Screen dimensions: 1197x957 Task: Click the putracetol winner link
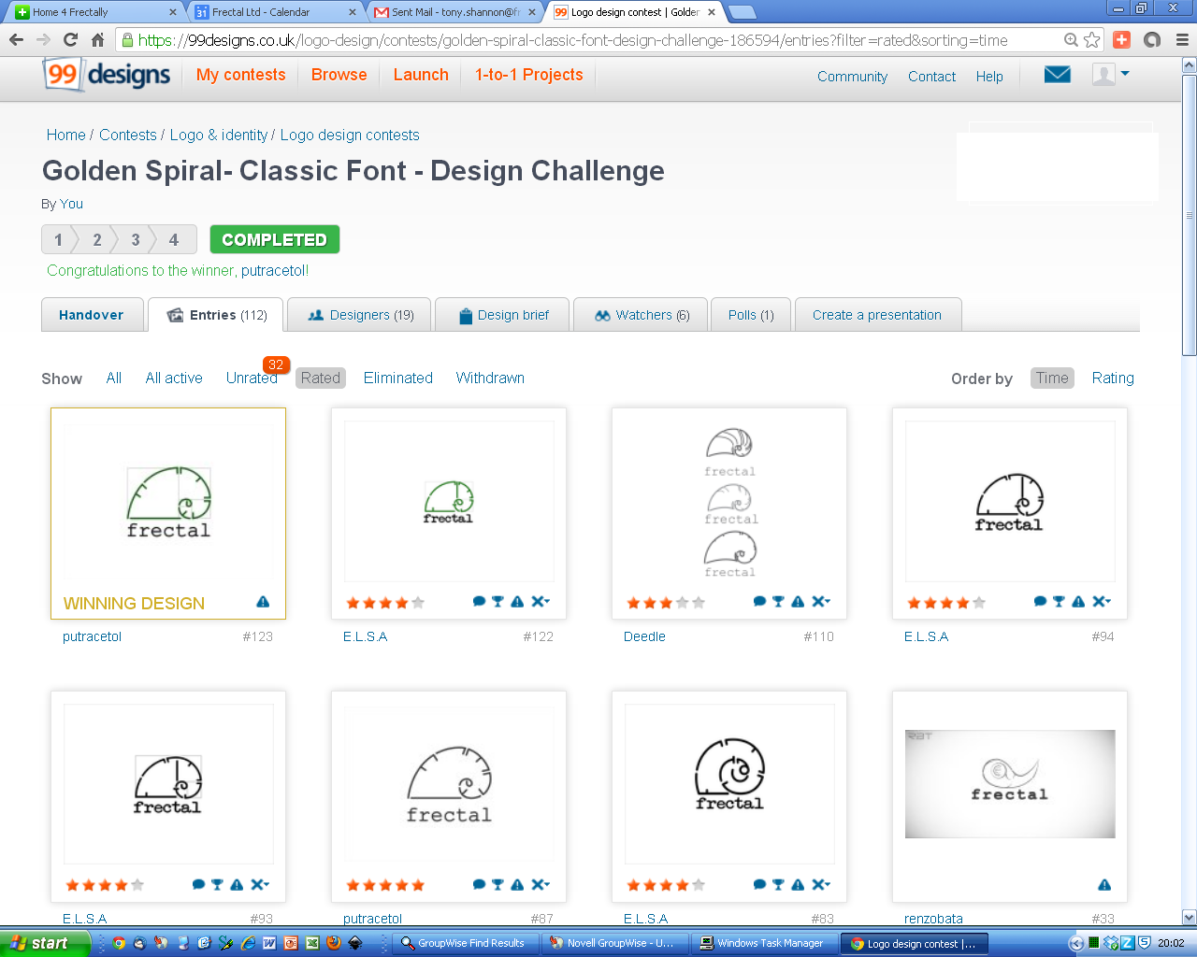click(274, 271)
